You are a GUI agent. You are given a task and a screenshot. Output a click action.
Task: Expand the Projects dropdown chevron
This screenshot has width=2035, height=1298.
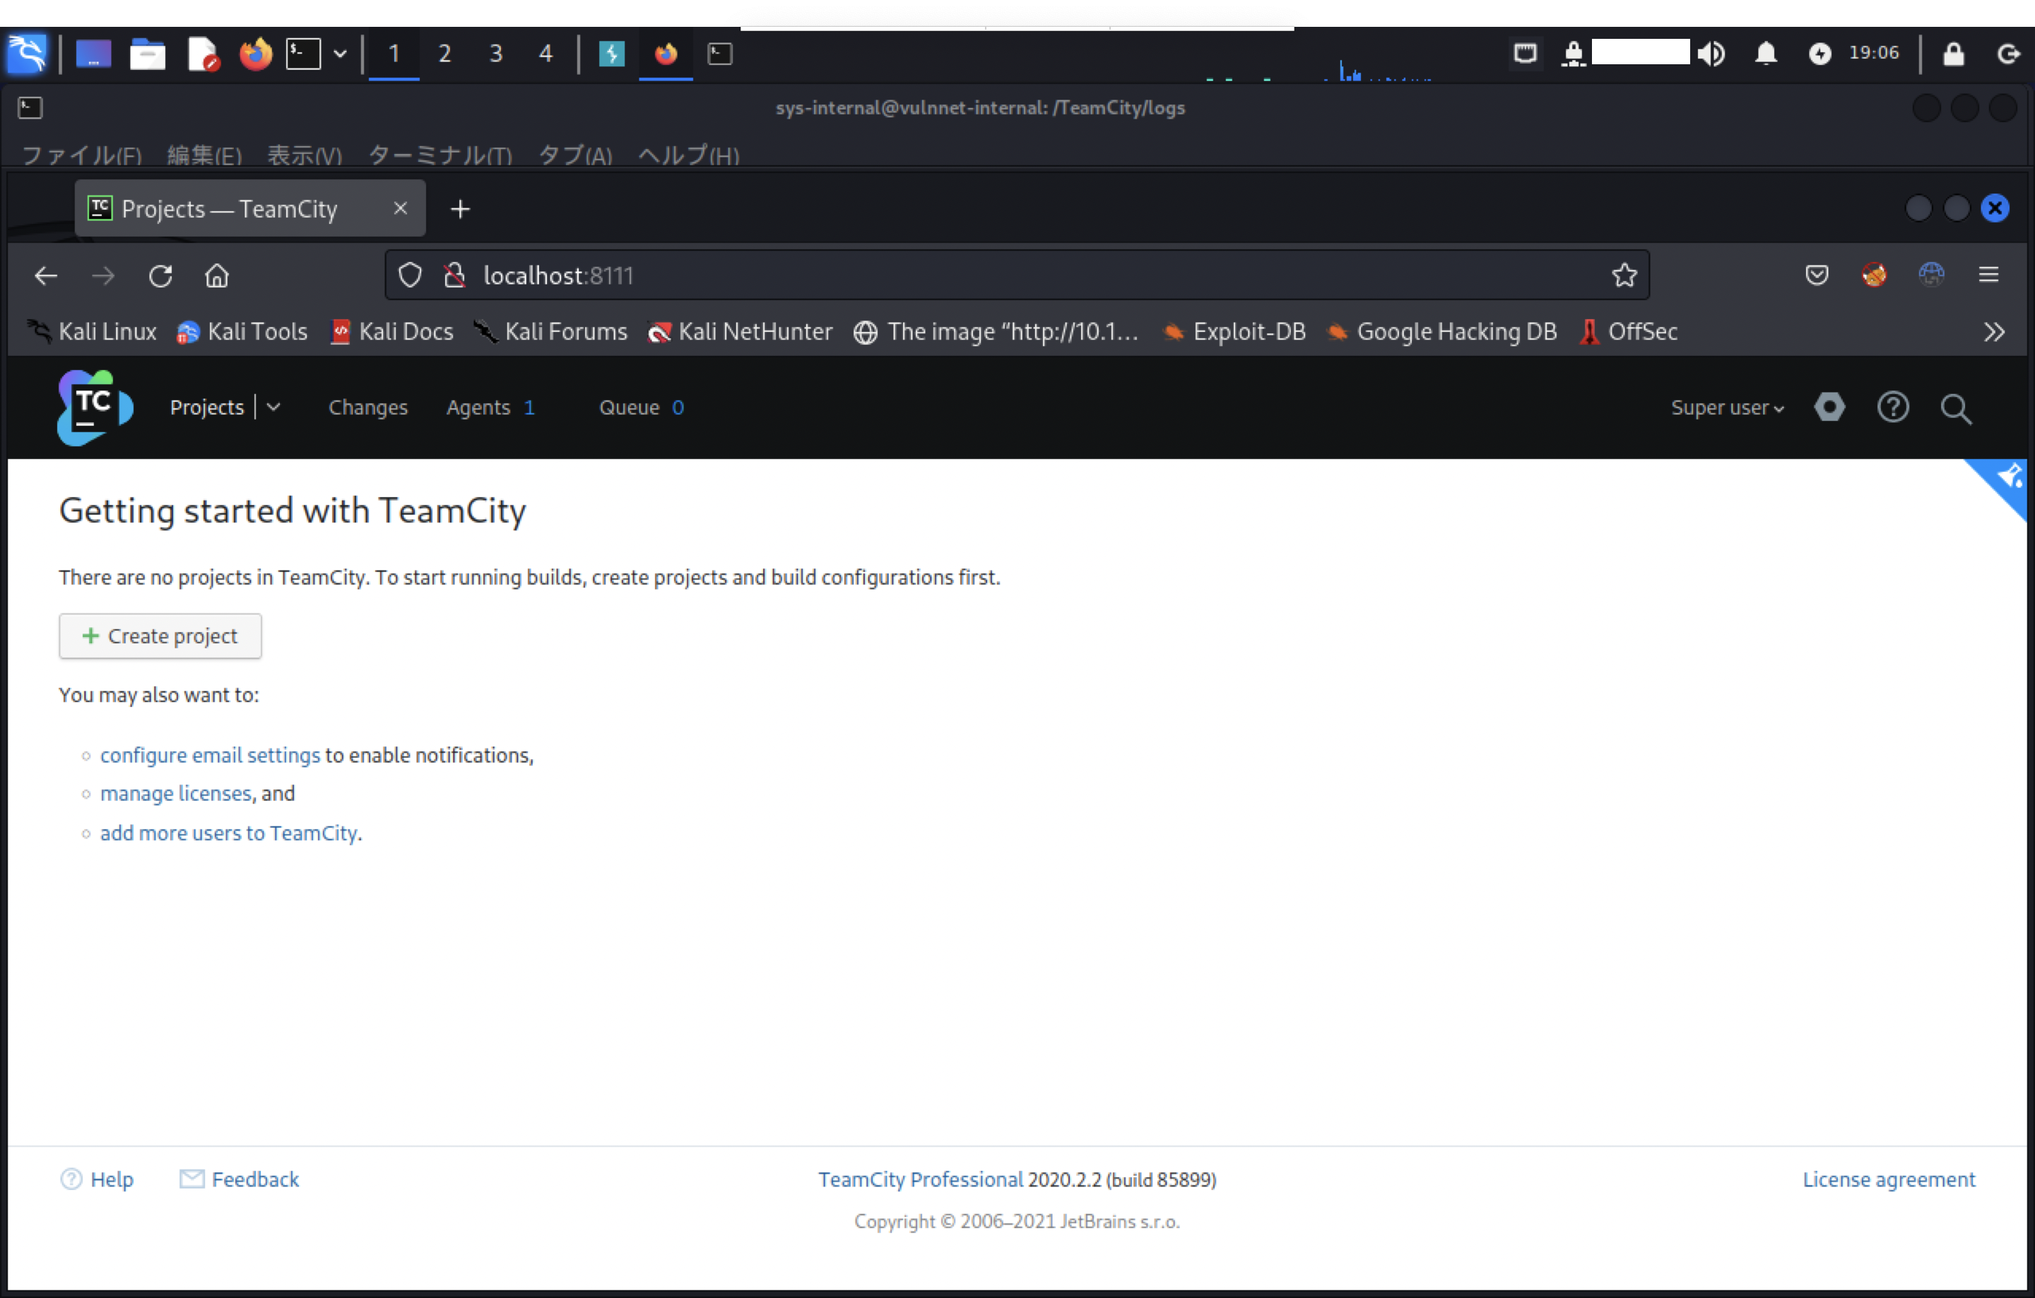tap(273, 407)
